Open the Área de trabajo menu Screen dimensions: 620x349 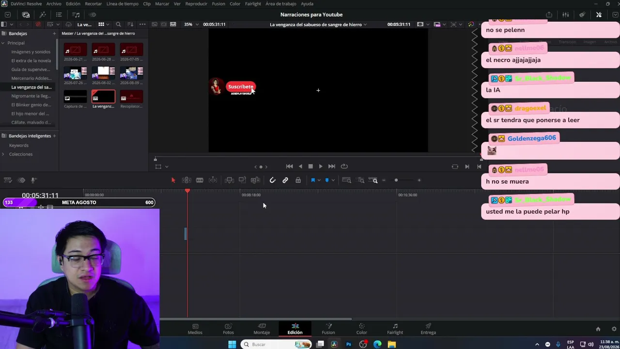pos(281,4)
